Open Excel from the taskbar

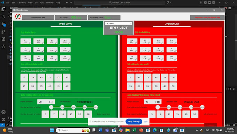pos(134,130)
